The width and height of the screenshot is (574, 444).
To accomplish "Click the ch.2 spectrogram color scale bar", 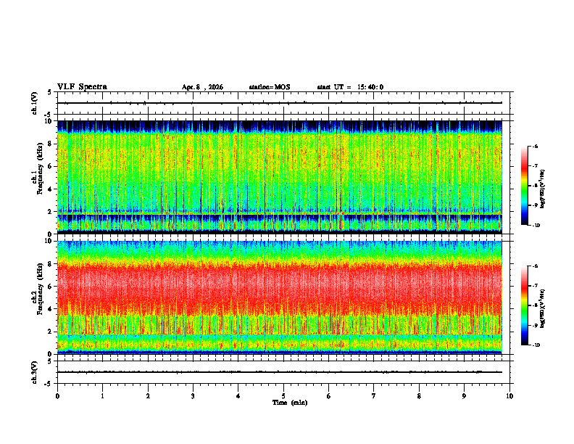I will 524,305.
